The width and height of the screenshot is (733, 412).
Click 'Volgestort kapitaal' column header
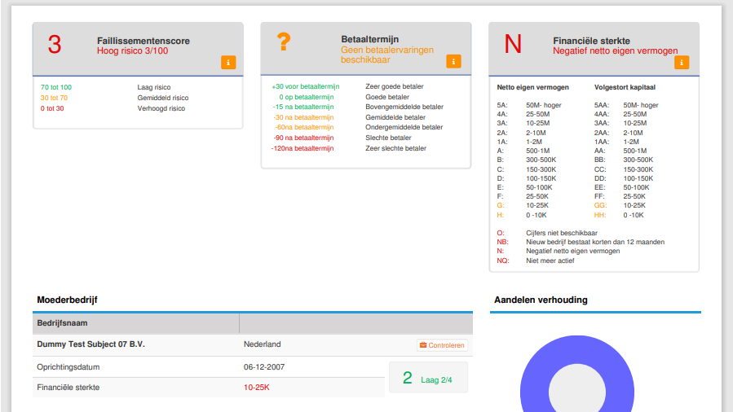point(625,87)
